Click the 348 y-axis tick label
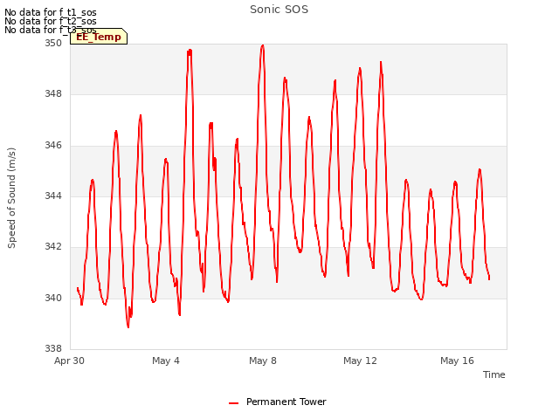Screen dimensions: 559x419 point(52,94)
